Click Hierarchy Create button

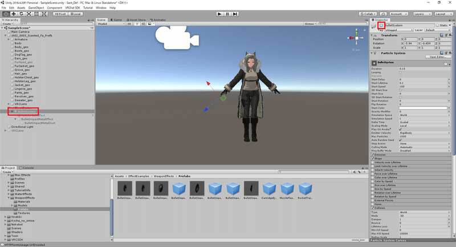tap(7, 23)
